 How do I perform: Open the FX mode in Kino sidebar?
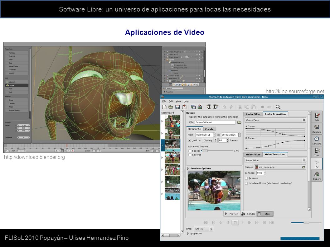(317, 164)
